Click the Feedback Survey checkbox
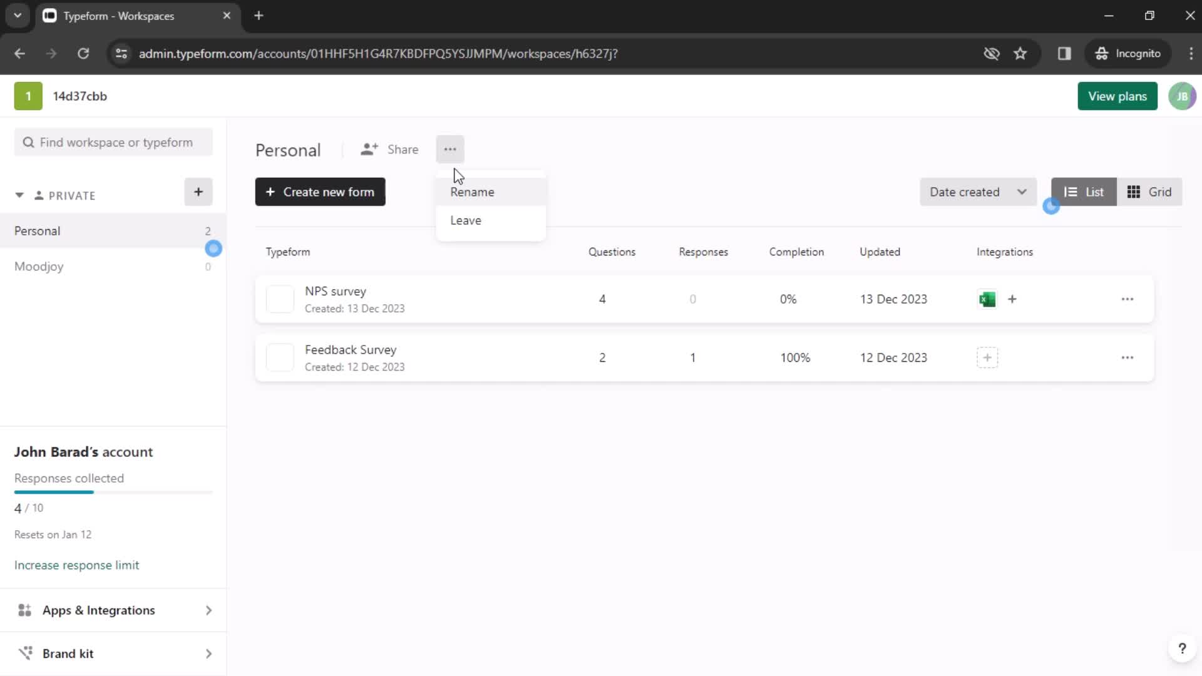The image size is (1202, 676). coord(279,357)
